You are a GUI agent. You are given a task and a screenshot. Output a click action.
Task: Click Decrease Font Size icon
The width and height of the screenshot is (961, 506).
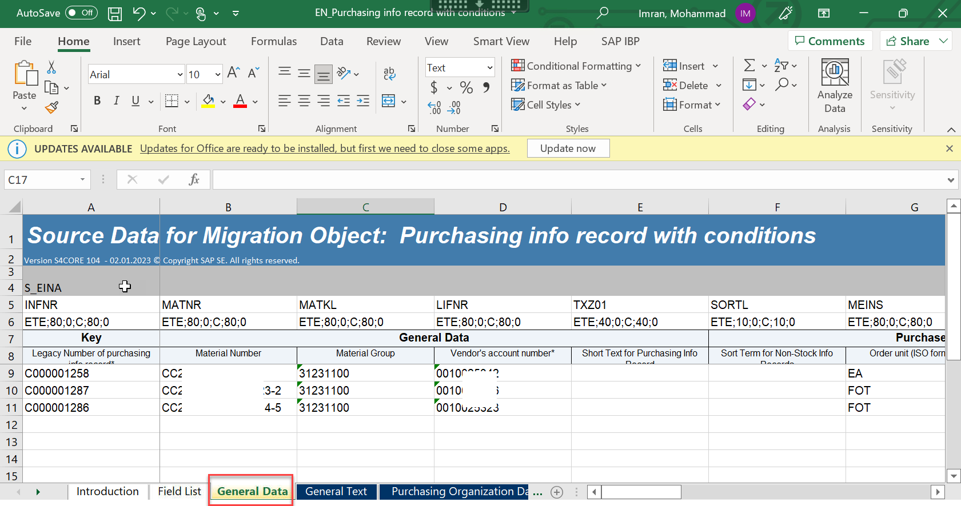254,73
